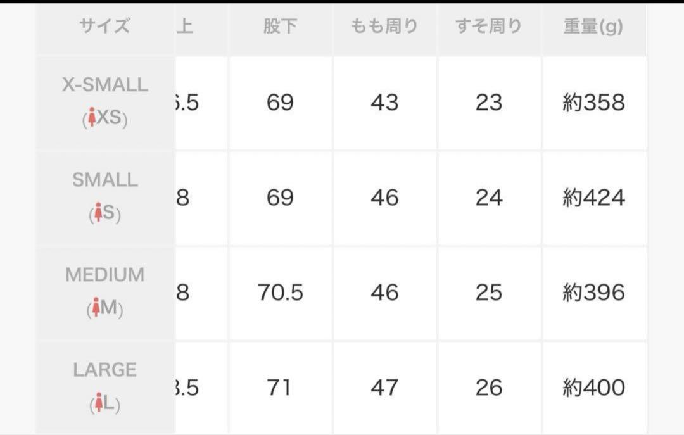Screen dimensions: 684x435
Task: Click the female icon beside L
Action: (99, 402)
